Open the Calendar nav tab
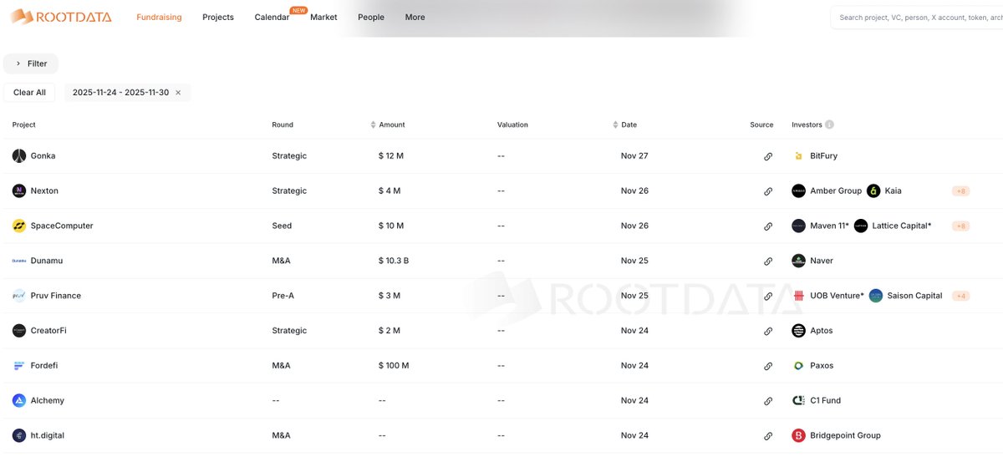The image size is (1003, 457). 272,18
